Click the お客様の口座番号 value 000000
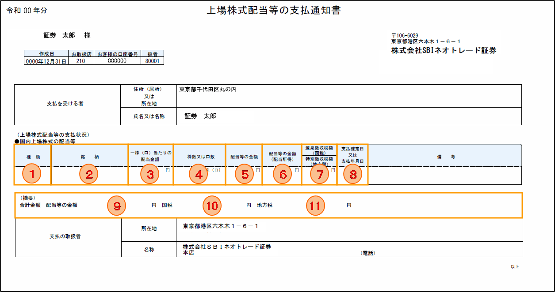555x292 pixels. point(117,62)
